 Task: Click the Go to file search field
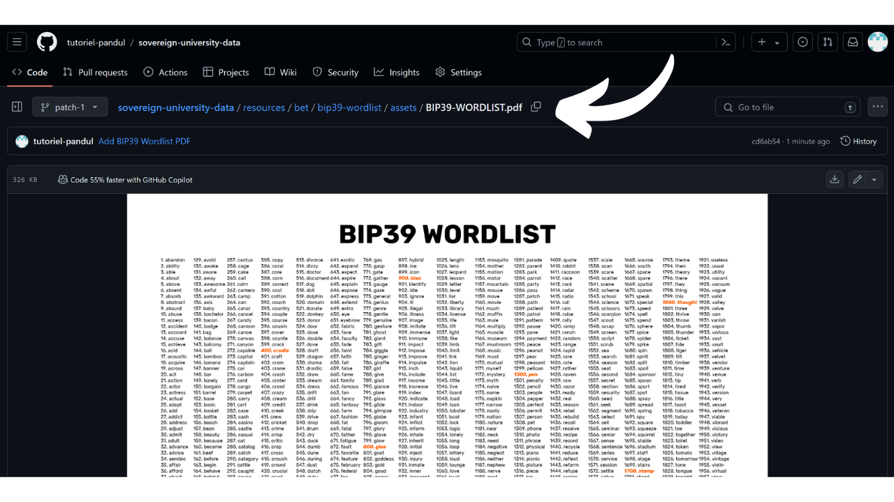786,107
